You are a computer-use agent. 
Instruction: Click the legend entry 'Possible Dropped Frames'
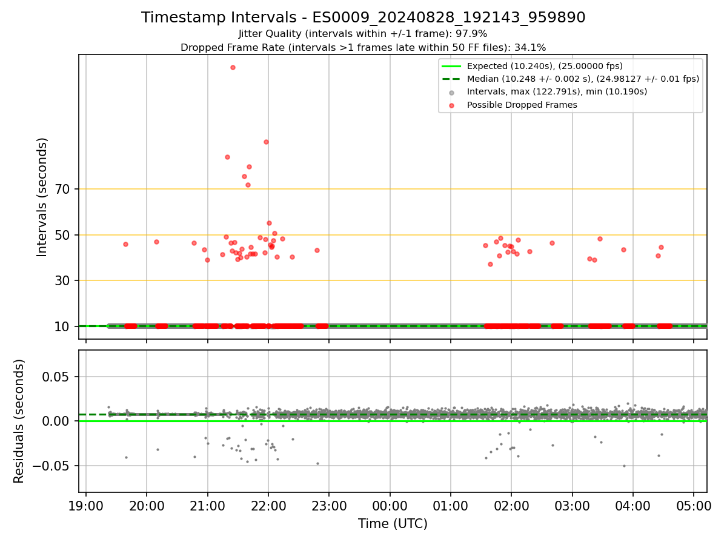point(522,105)
